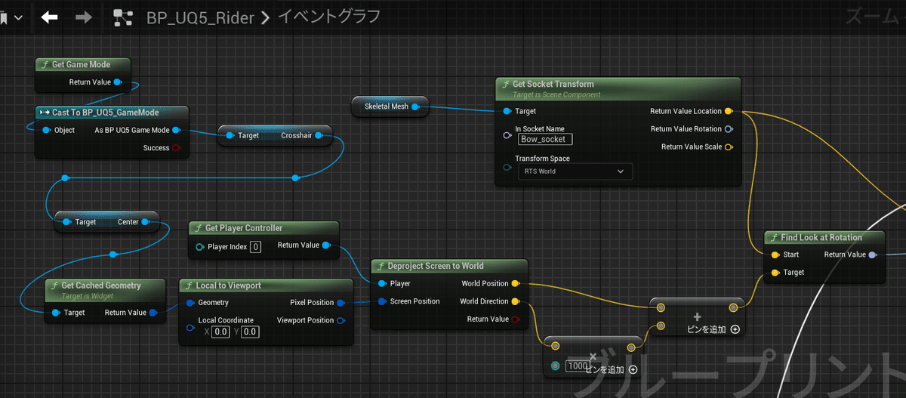Click the Return Value Location pin
This screenshot has width=906, height=398.
pos(729,111)
